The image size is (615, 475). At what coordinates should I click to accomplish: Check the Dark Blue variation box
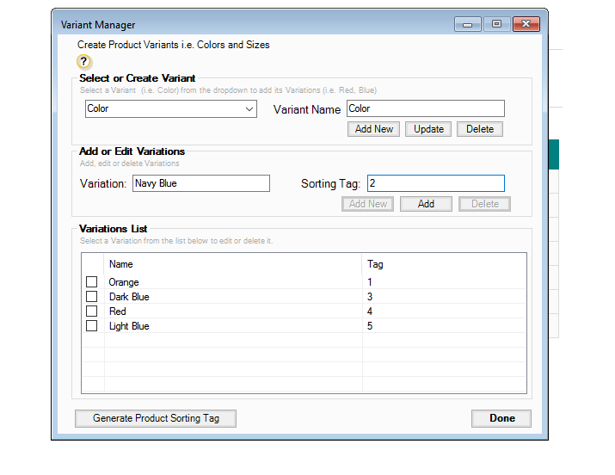point(92,297)
